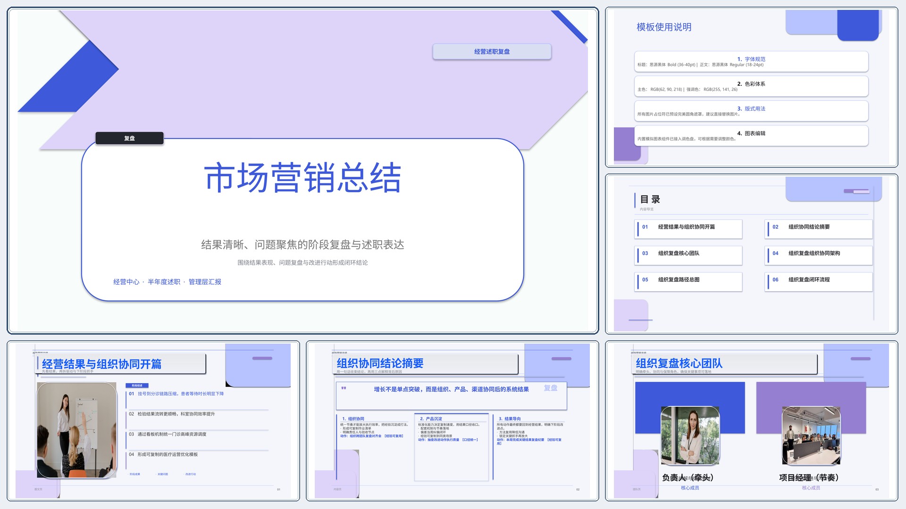Select directory item 04 组织复盘组织协同架构

819,255
